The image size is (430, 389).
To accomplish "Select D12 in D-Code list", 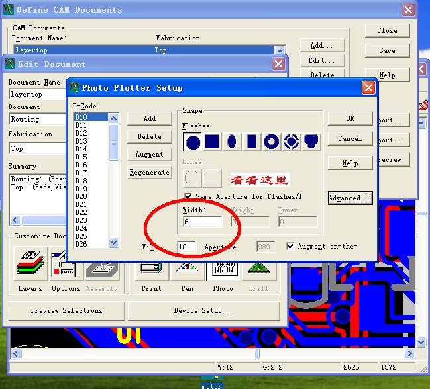I will pyautogui.click(x=91, y=133).
